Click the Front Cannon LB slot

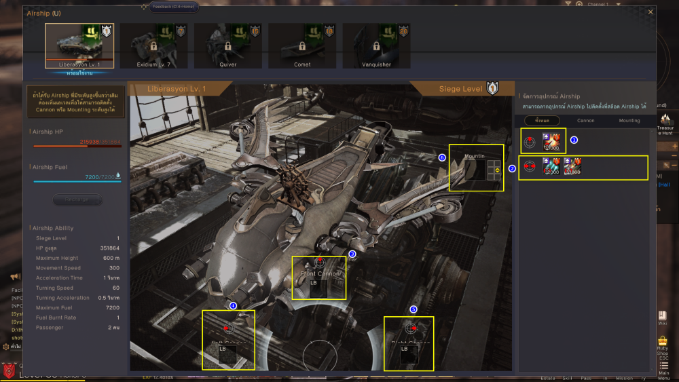318,288
